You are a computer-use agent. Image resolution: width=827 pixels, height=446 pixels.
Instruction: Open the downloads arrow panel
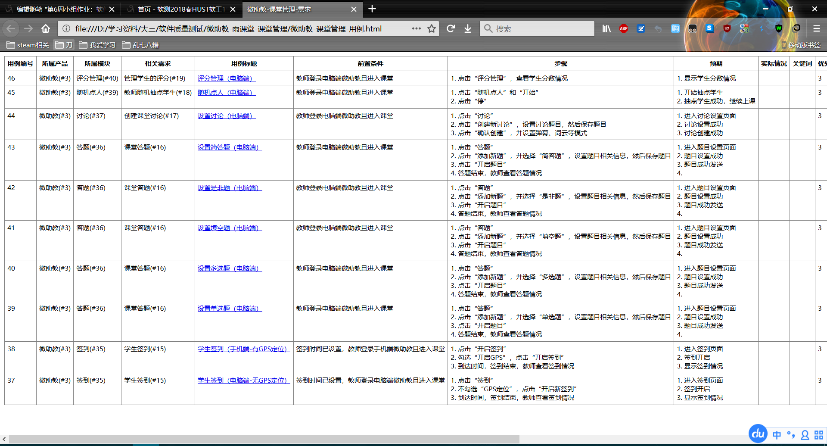[468, 28]
